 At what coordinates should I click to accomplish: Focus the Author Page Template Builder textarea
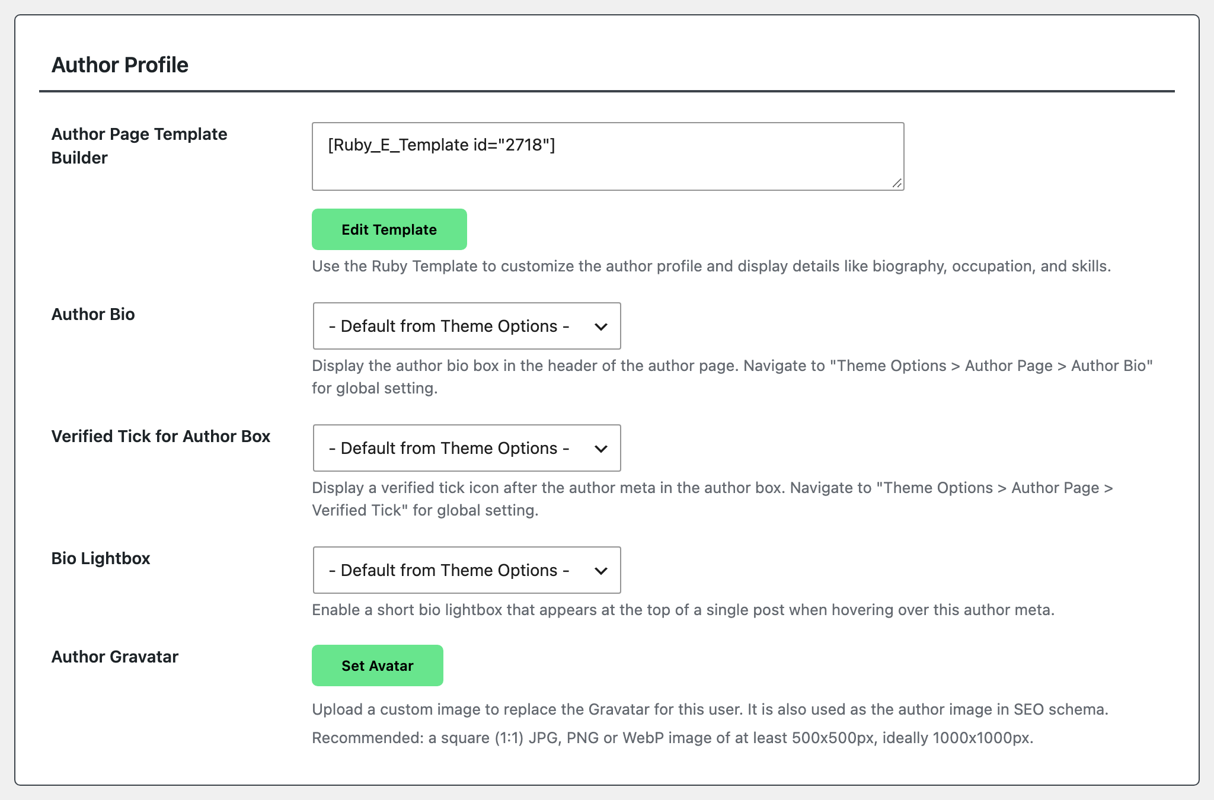pyautogui.click(x=608, y=156)
